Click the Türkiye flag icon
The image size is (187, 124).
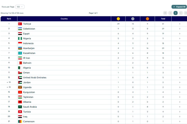[x=20, y=24]
